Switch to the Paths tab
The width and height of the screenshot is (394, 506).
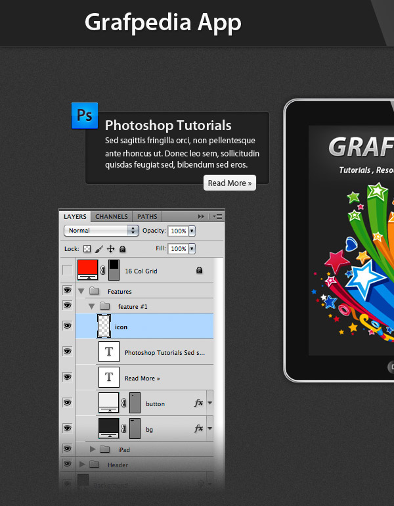pos(147,217)
